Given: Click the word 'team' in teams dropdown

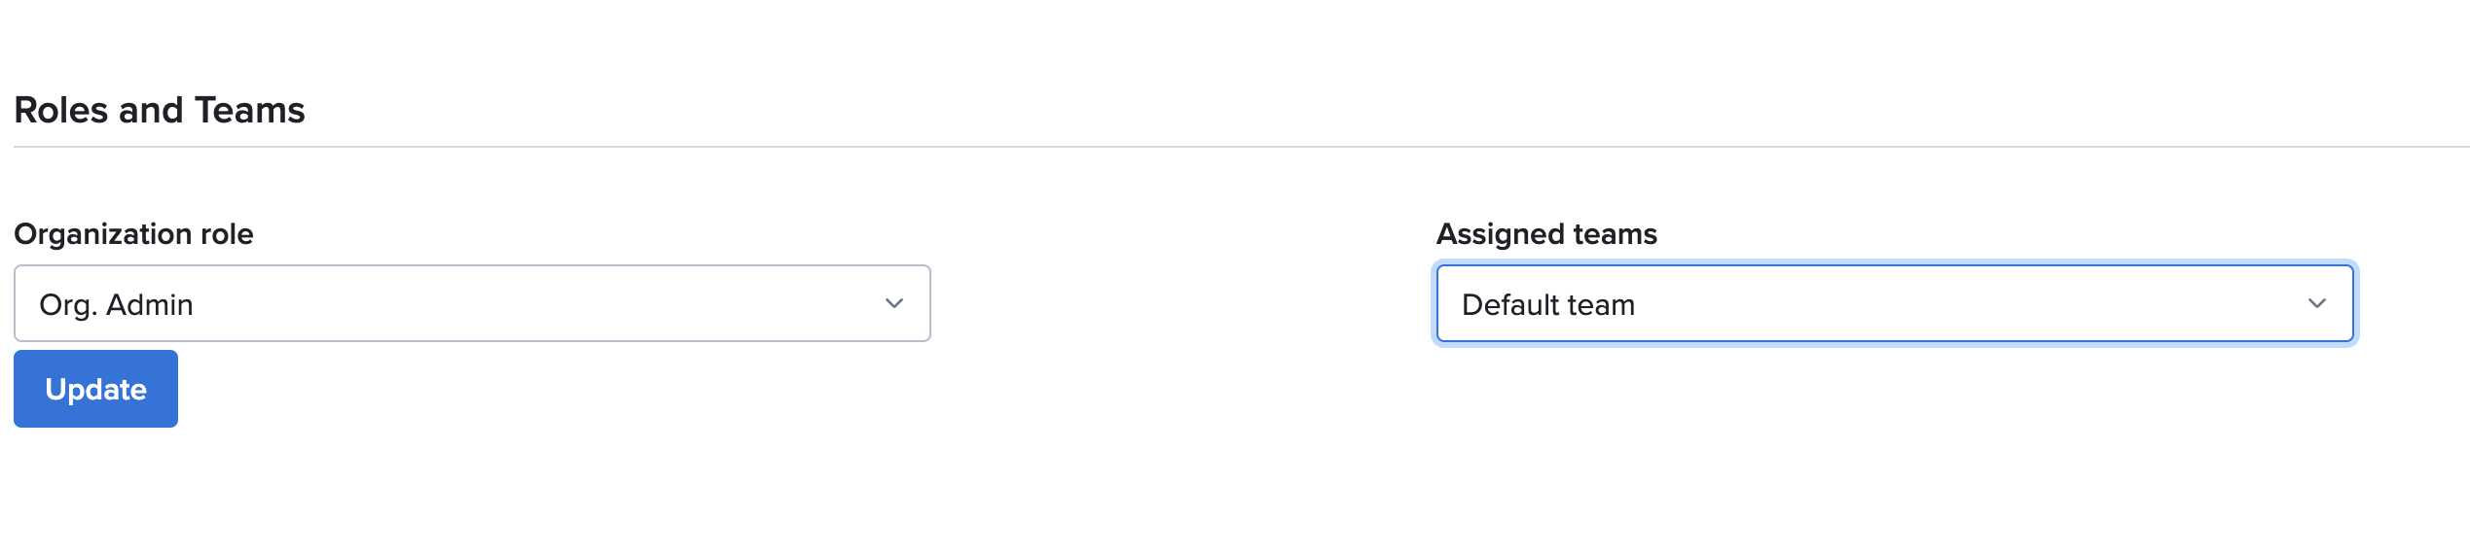Looking at the screenshot, I should pyautogui.click(x=1602, y=305).
